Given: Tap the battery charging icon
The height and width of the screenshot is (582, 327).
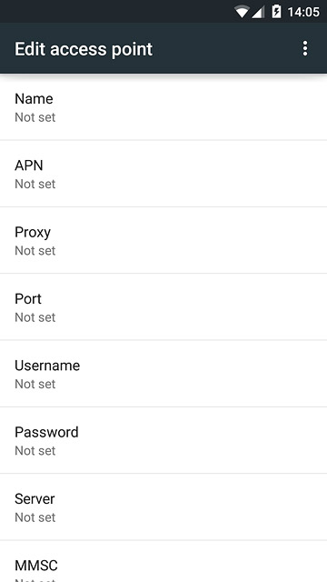Looking at the screenshot, I should (x=276, y=12).
